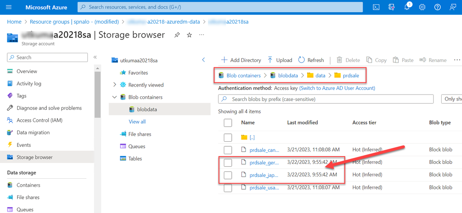Open the prdsale_can blob link

[264, 150]
